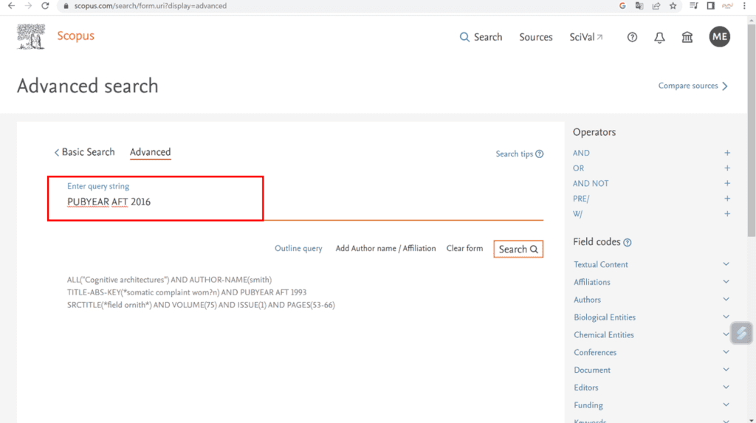Expand the Authors field codes section

(x=726, y=300)
